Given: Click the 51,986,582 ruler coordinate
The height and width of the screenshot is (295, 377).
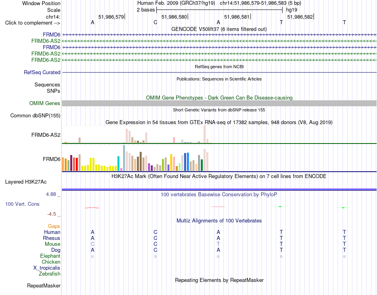Looking at the screenshot, I should 300,17.
